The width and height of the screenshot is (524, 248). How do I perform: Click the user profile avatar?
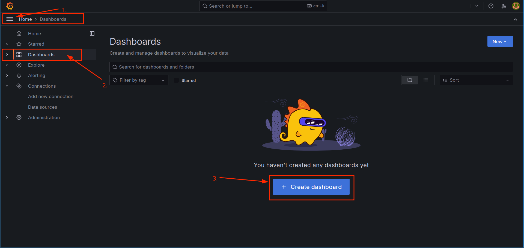point(516,6)
